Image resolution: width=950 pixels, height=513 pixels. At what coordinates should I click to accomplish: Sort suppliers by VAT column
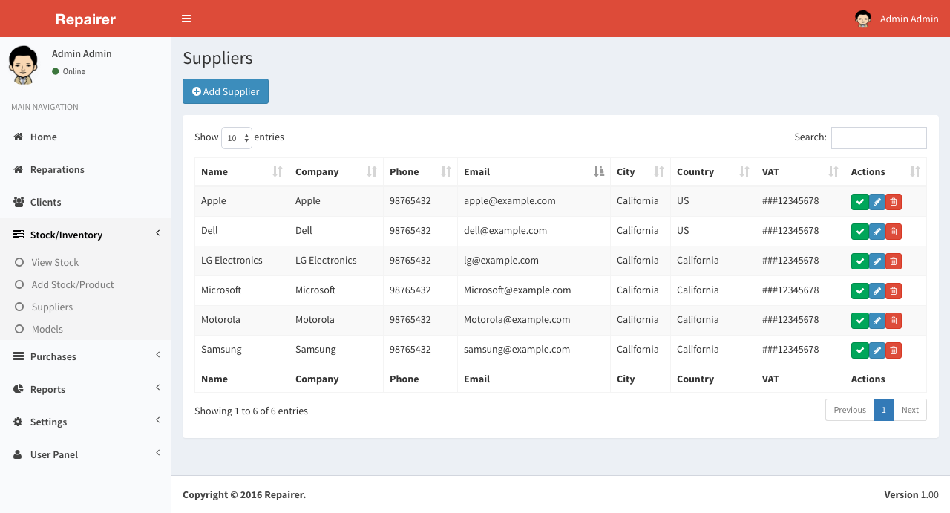point(799,171)
